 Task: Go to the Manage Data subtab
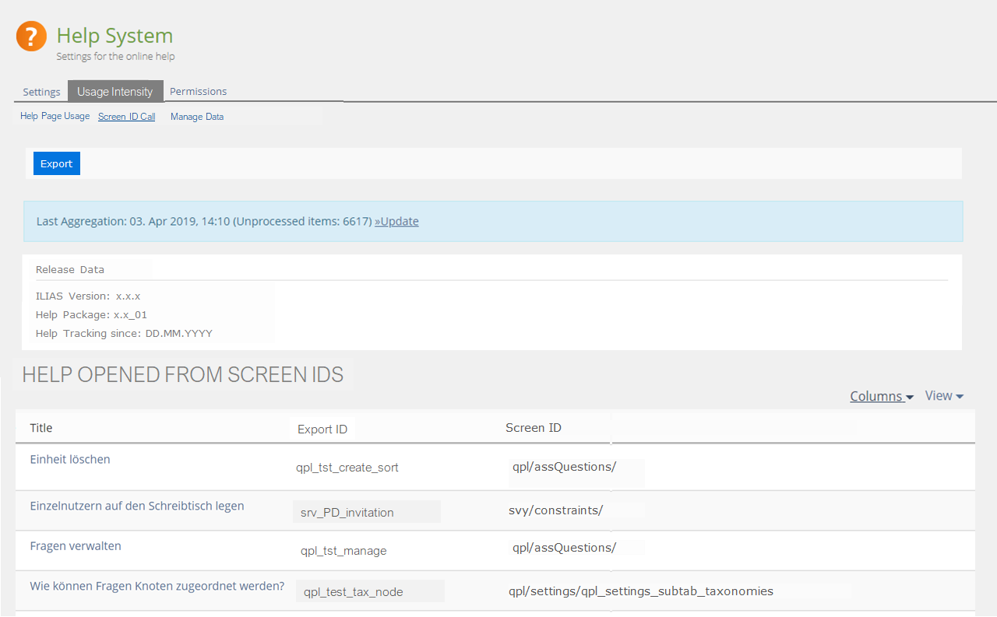197,117
